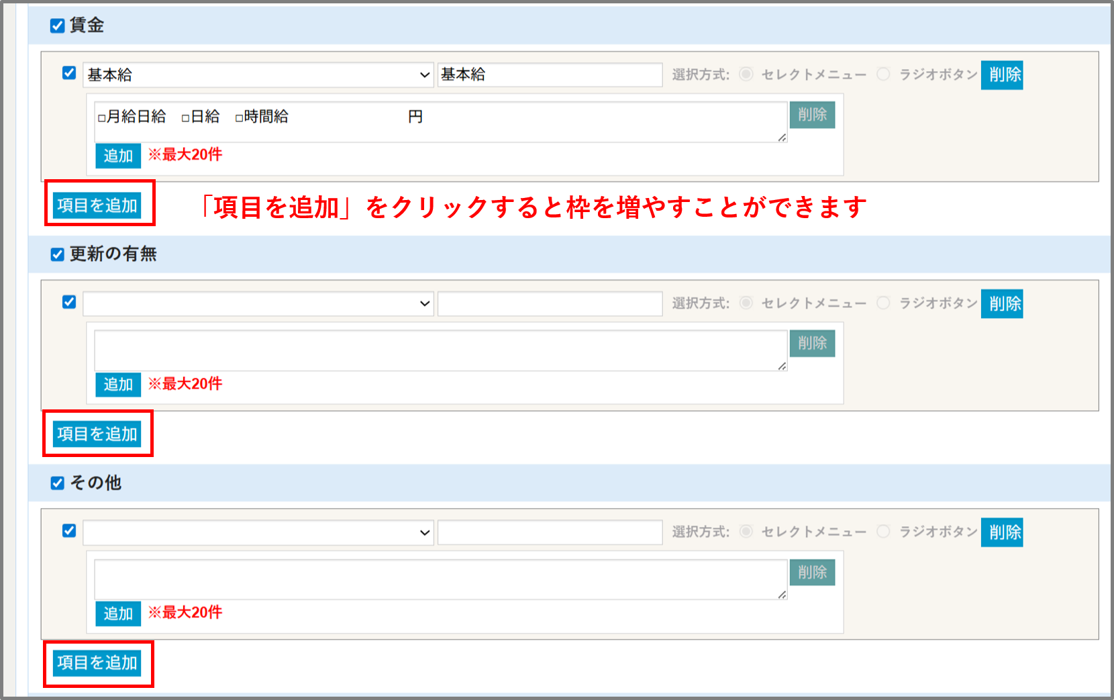Click blue 削除 button in その他 row
The height and width of the screenshot is (700, 1114).
(1002, 532)
